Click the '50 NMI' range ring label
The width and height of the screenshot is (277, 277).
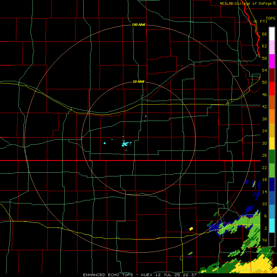click(138, 82)
